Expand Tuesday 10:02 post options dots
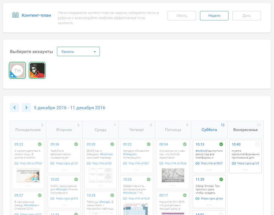 (64, 205)
